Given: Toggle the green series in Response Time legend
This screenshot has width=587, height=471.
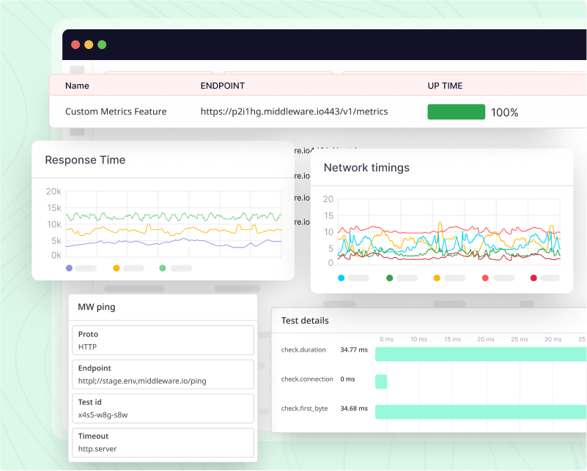Looking at the screenshot, I should pyautogui.click(x=163, y=269).
